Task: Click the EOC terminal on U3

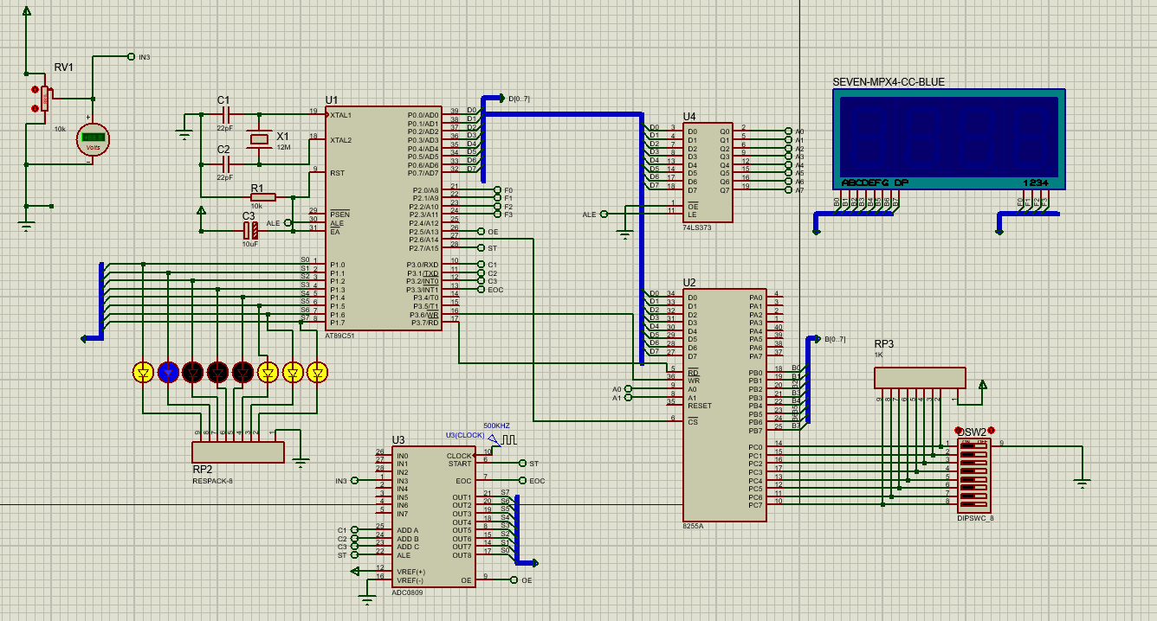Action: pyautogui.click(x=522, y=480)
